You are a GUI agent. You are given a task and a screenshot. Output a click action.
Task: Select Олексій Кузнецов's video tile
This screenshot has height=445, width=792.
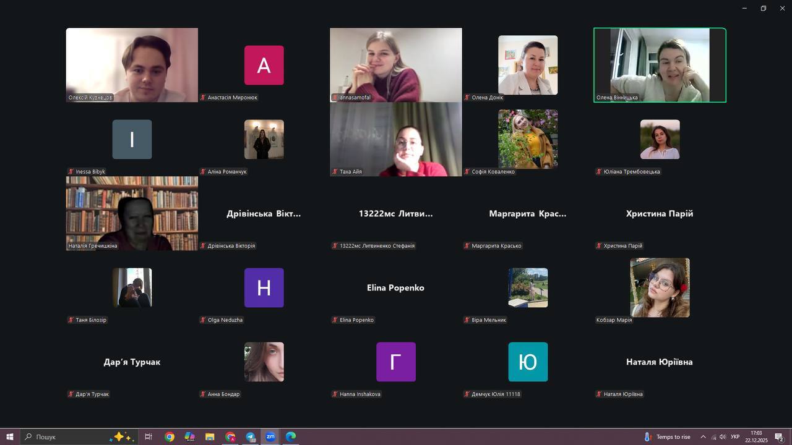132,65
